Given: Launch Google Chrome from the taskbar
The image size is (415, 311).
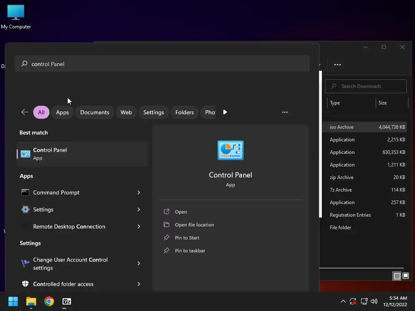Looking at the screenshot, I should (x=49, y=301).
